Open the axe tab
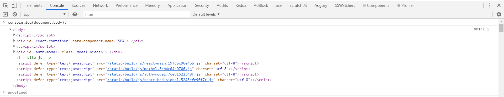The height and width of the screenshot is (97, 504). (279, 5)
